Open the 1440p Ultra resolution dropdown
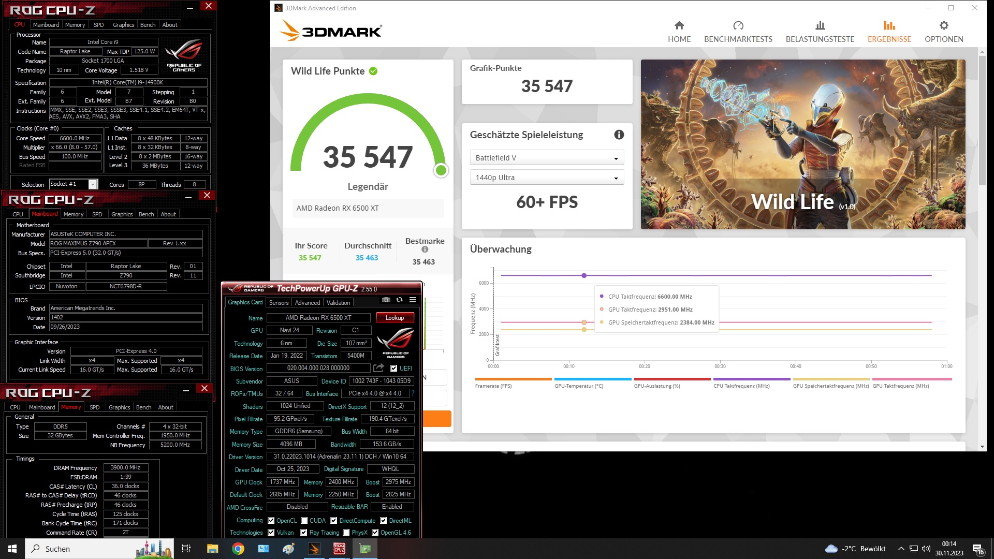Viewport: 994px width, 559px height. [x=546, y=178]
